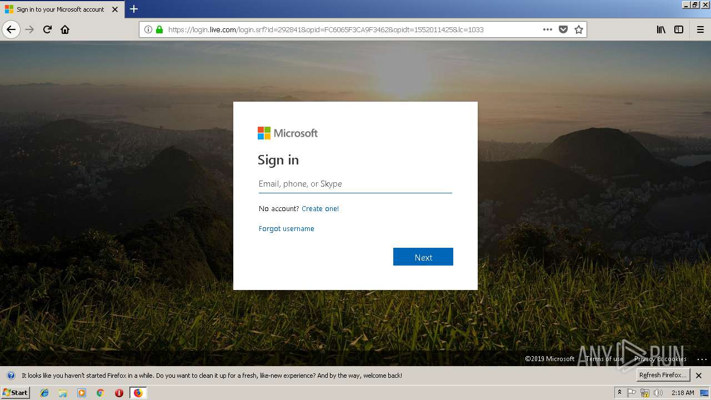The height and width of the screenshot is (400, 711).
Task: Click the Microsoft logo
Action: [x=288, y=133]
